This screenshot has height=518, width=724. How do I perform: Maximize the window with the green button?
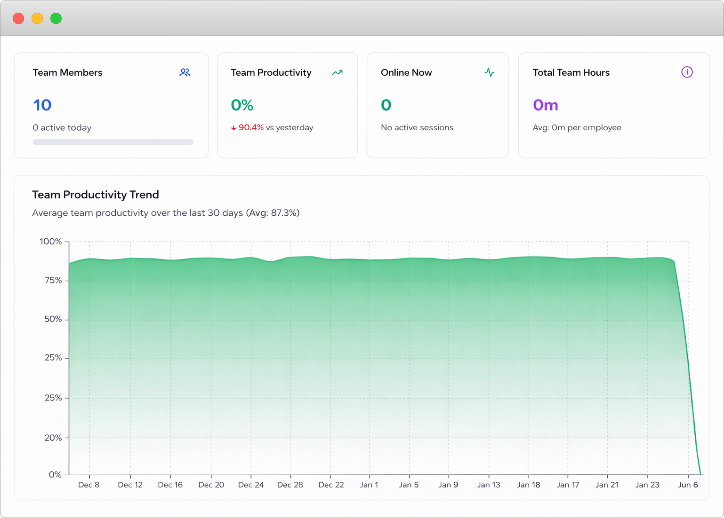click(56, 18)
